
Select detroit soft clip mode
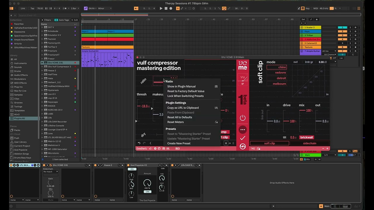pos(276,78)
